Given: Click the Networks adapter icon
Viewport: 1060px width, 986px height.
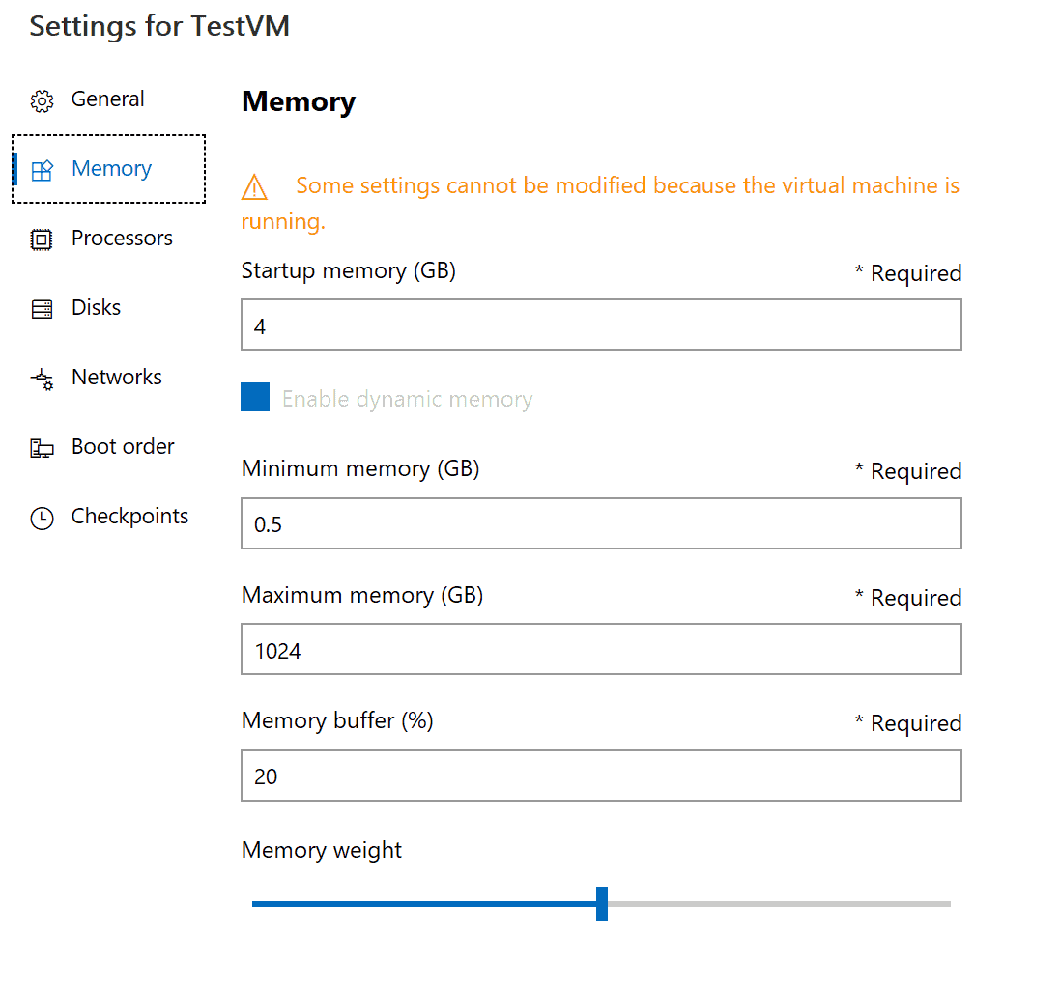Looking at the screenshot, I should (x=42, y=379).
